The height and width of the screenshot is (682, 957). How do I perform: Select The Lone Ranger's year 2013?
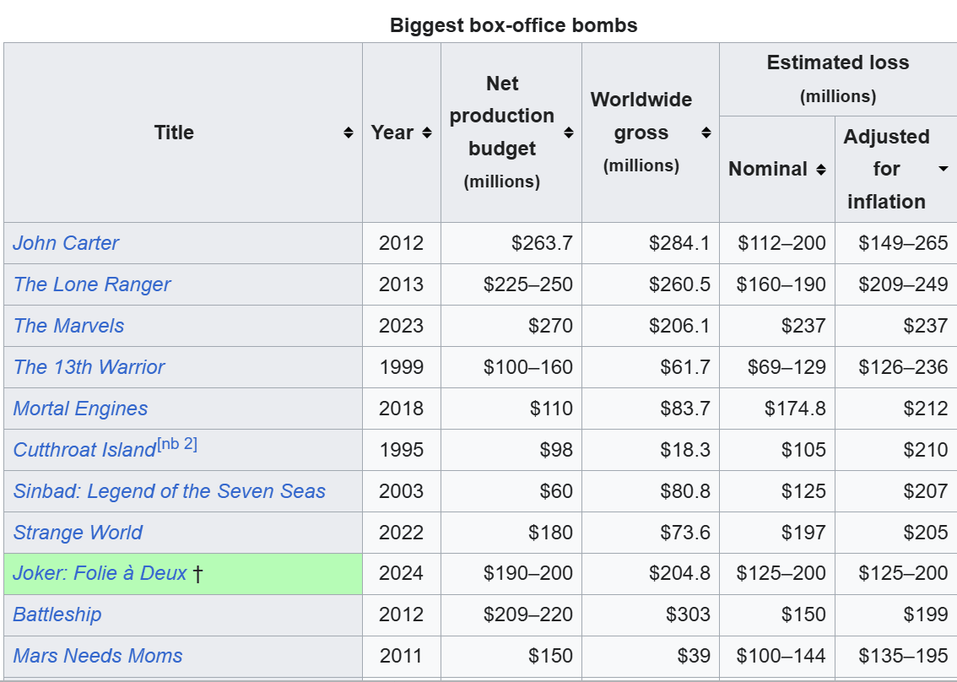(x=401, y=284)
